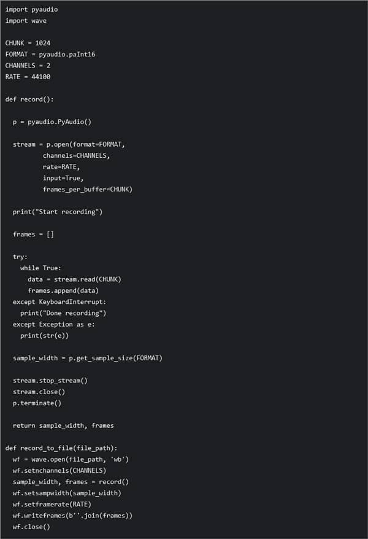Click the 'CHANNELS = 2' line
This screenshot has height=539, width=368.
point(28,65)
